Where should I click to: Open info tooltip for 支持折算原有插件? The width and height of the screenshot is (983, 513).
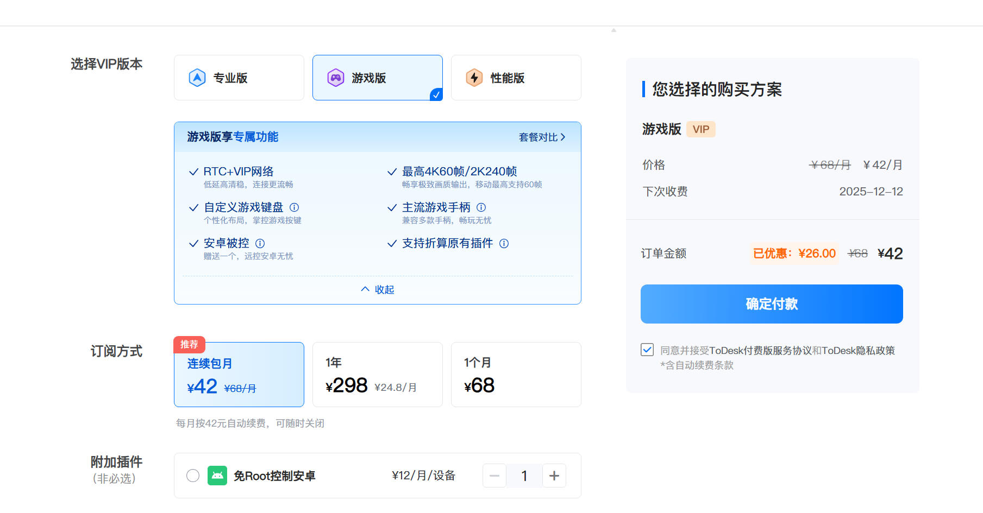pos(504,244)
